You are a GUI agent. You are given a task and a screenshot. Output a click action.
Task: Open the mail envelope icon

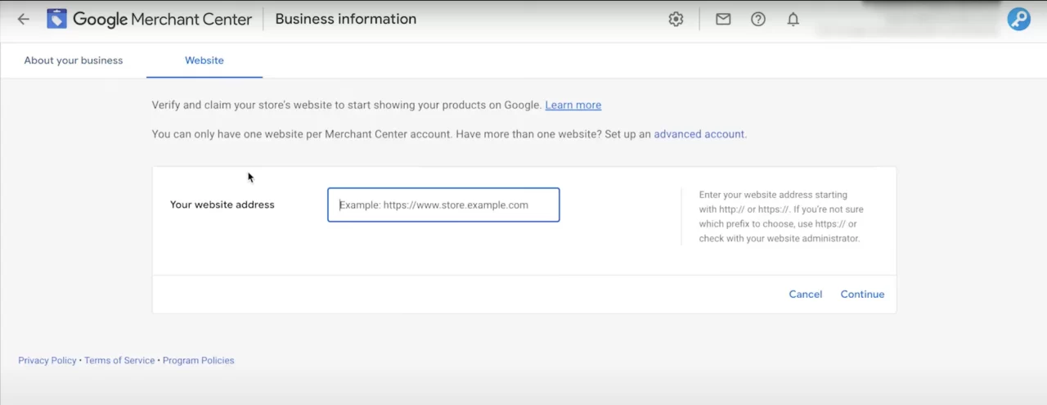[x=723, y=20]
